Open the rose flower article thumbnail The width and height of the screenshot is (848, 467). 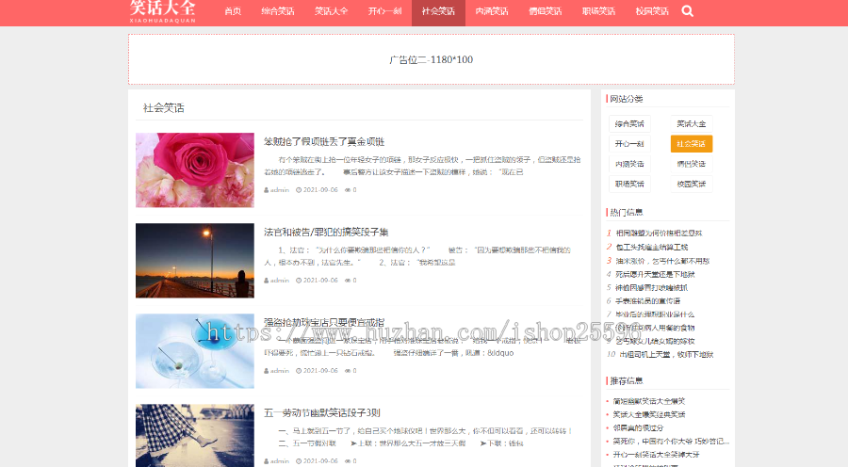pyautogui.click(x=195, y=170)
